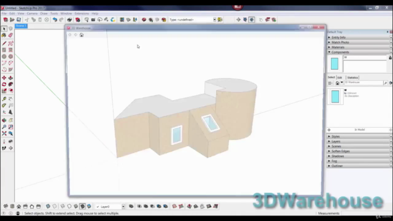Open the File menu

(x=4, y=14)
